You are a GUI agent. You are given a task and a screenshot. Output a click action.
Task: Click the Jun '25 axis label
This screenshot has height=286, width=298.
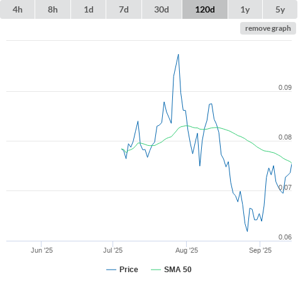(41, 250)
